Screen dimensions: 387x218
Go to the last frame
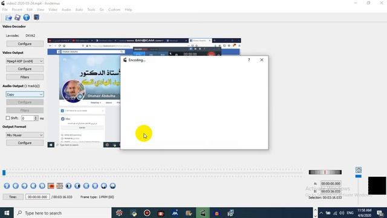[95, 186]
